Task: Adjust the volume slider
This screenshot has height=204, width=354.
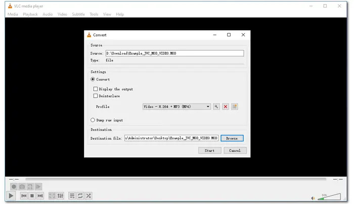Action: 329,197
